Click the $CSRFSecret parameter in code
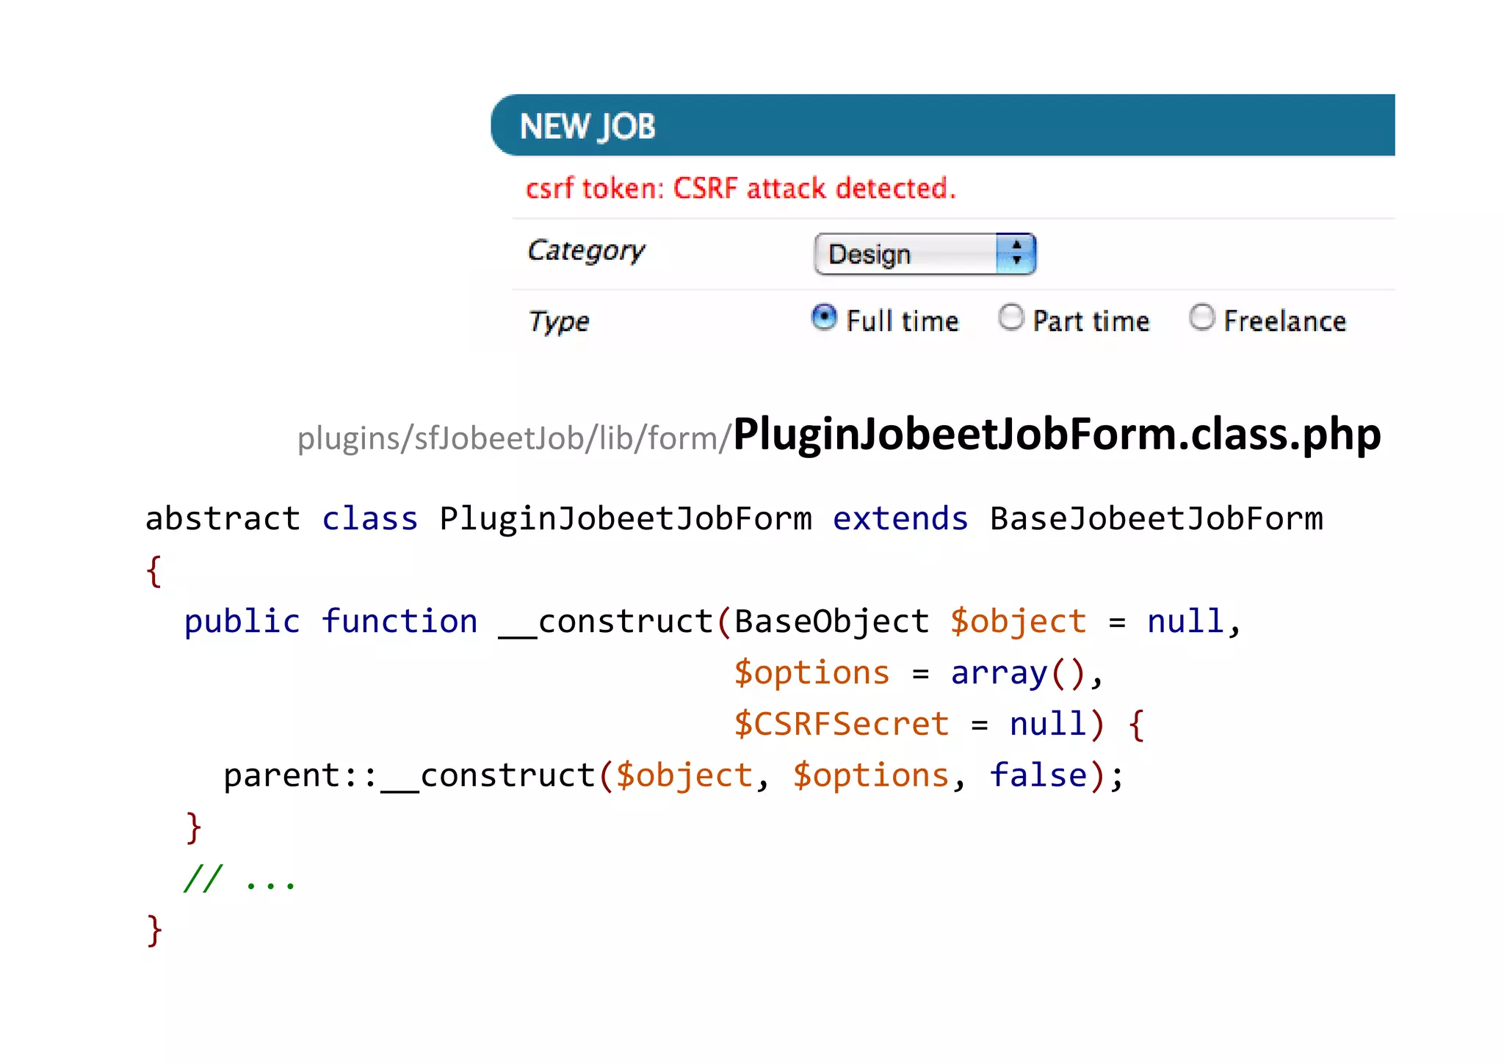 (842, 724)
